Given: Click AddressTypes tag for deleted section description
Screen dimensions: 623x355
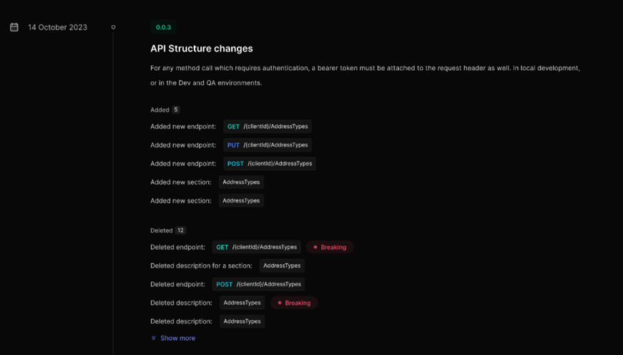Looking at the screenshot, I should tap(282, 266).
